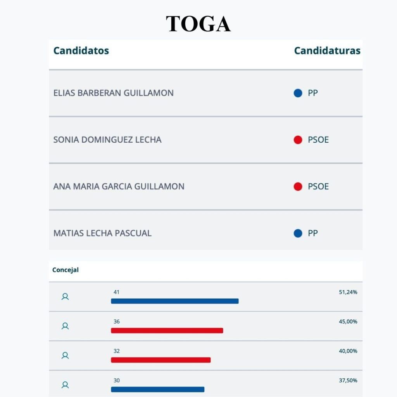Click the person icon beside 41 votes
Screen dimensions: 397x397
(65, 297)
